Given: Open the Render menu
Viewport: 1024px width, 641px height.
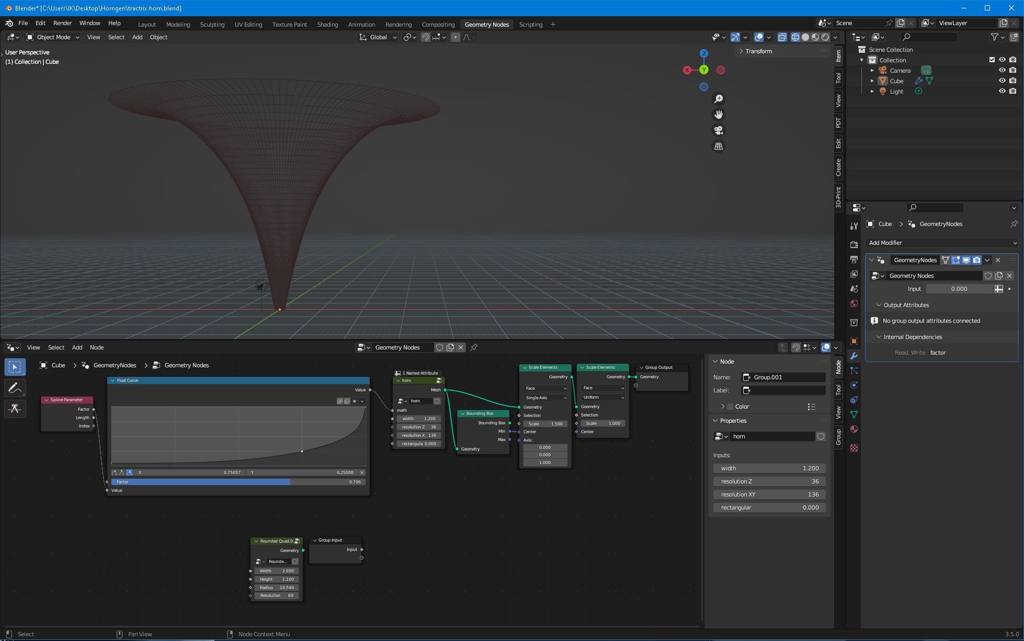Looking at the screenshot, I should pos(62,23).
